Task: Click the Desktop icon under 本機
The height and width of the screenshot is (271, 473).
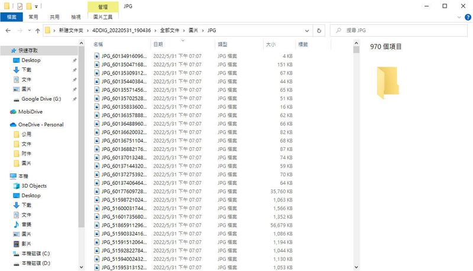Action: pyautogui.click(x=17, y=195)
